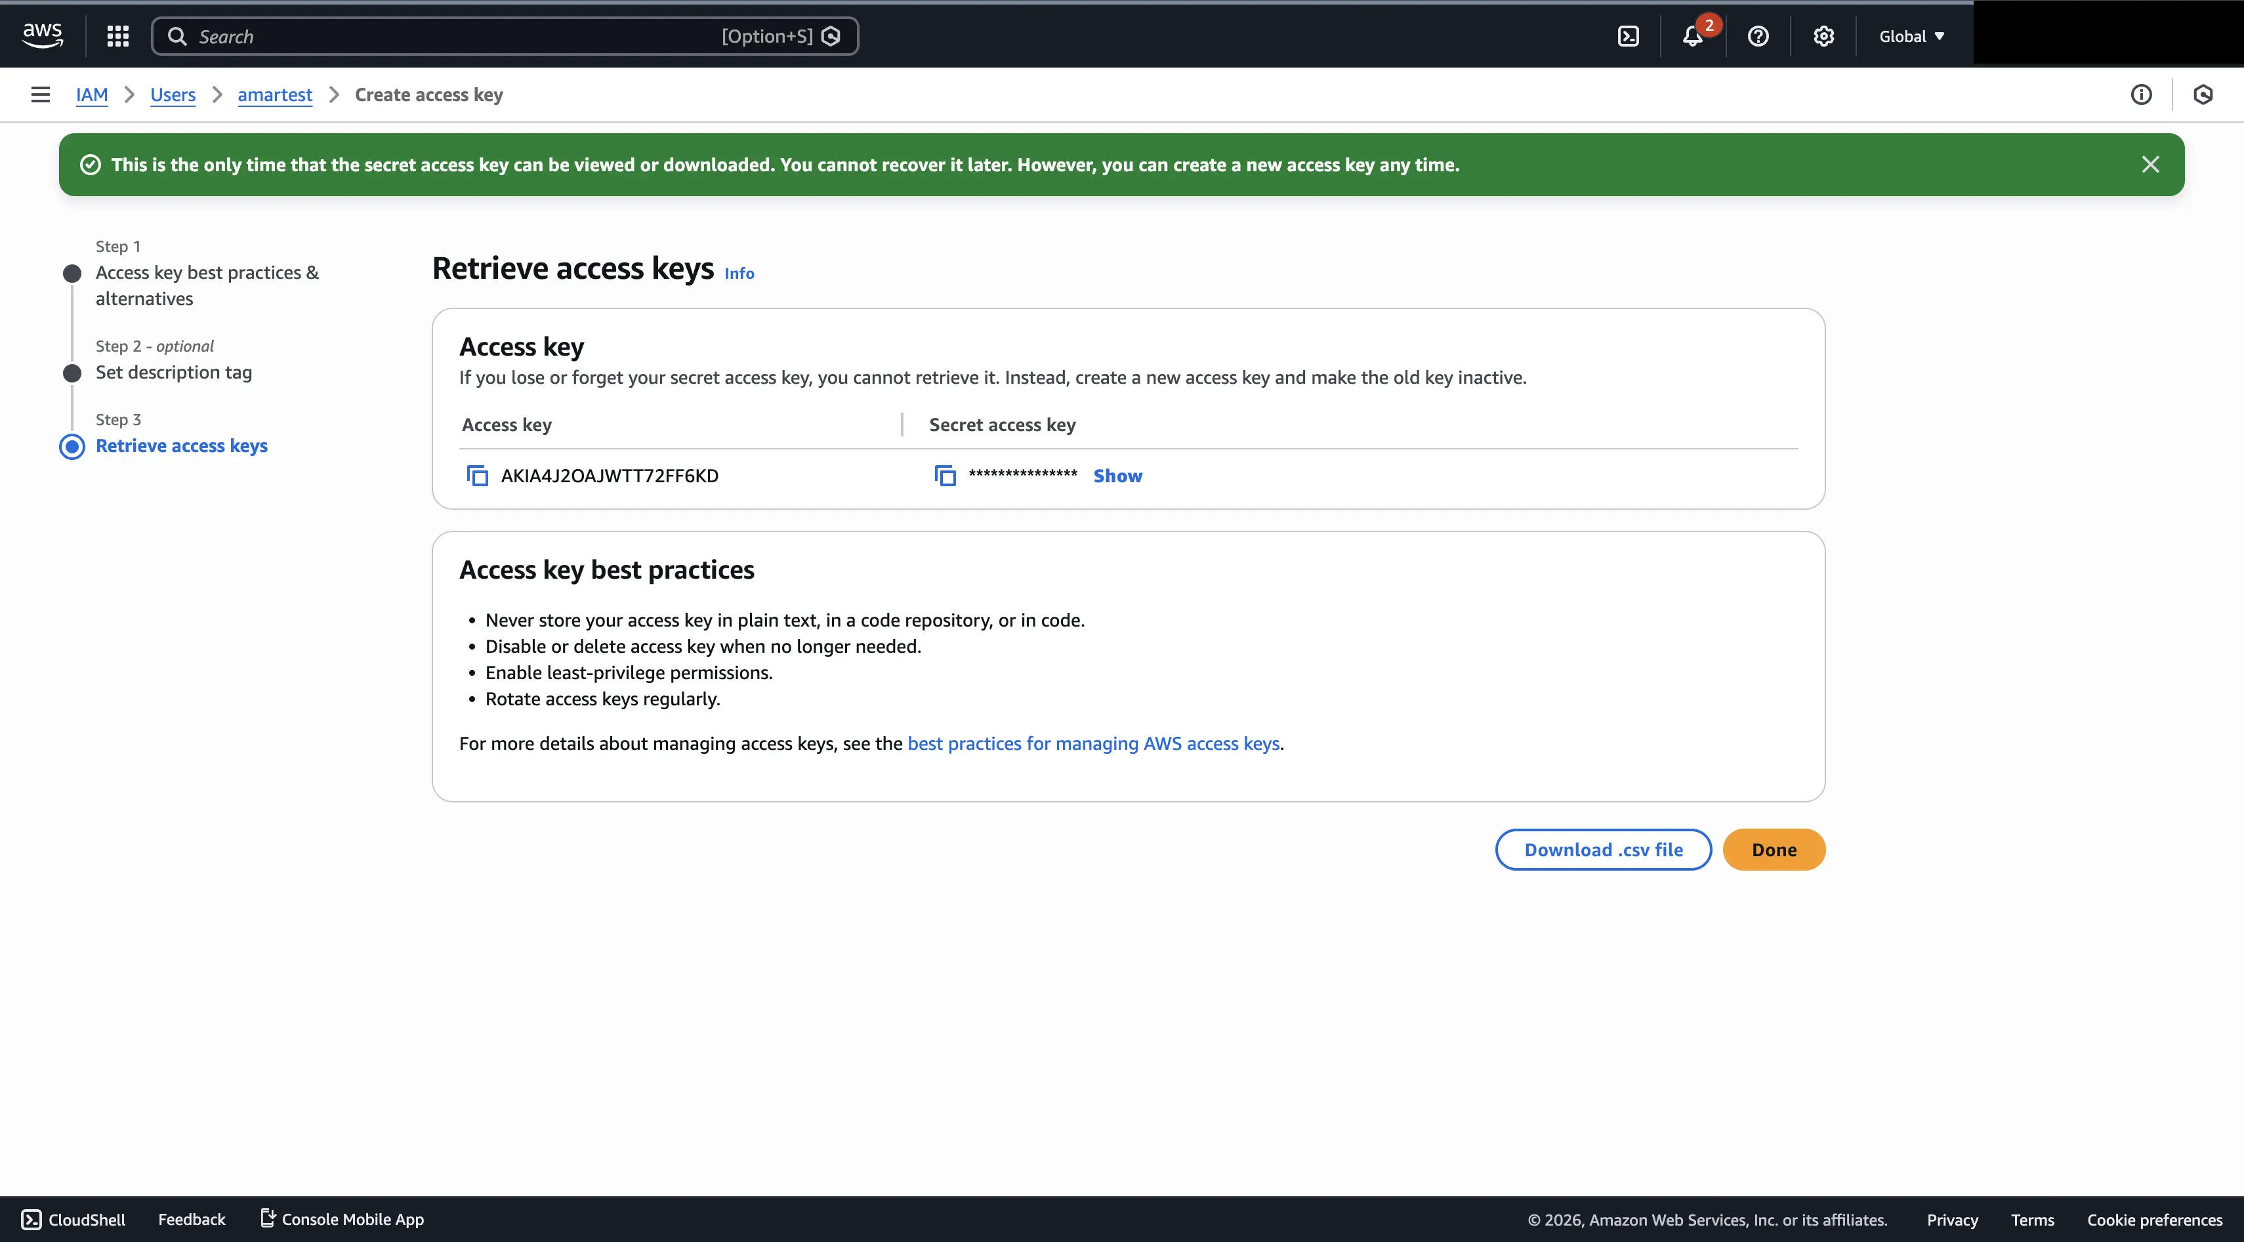2244x1242 pixels.
Task: Click the Info link beside the Retrieve access keys heading
Action: click(x=739, y=274)
